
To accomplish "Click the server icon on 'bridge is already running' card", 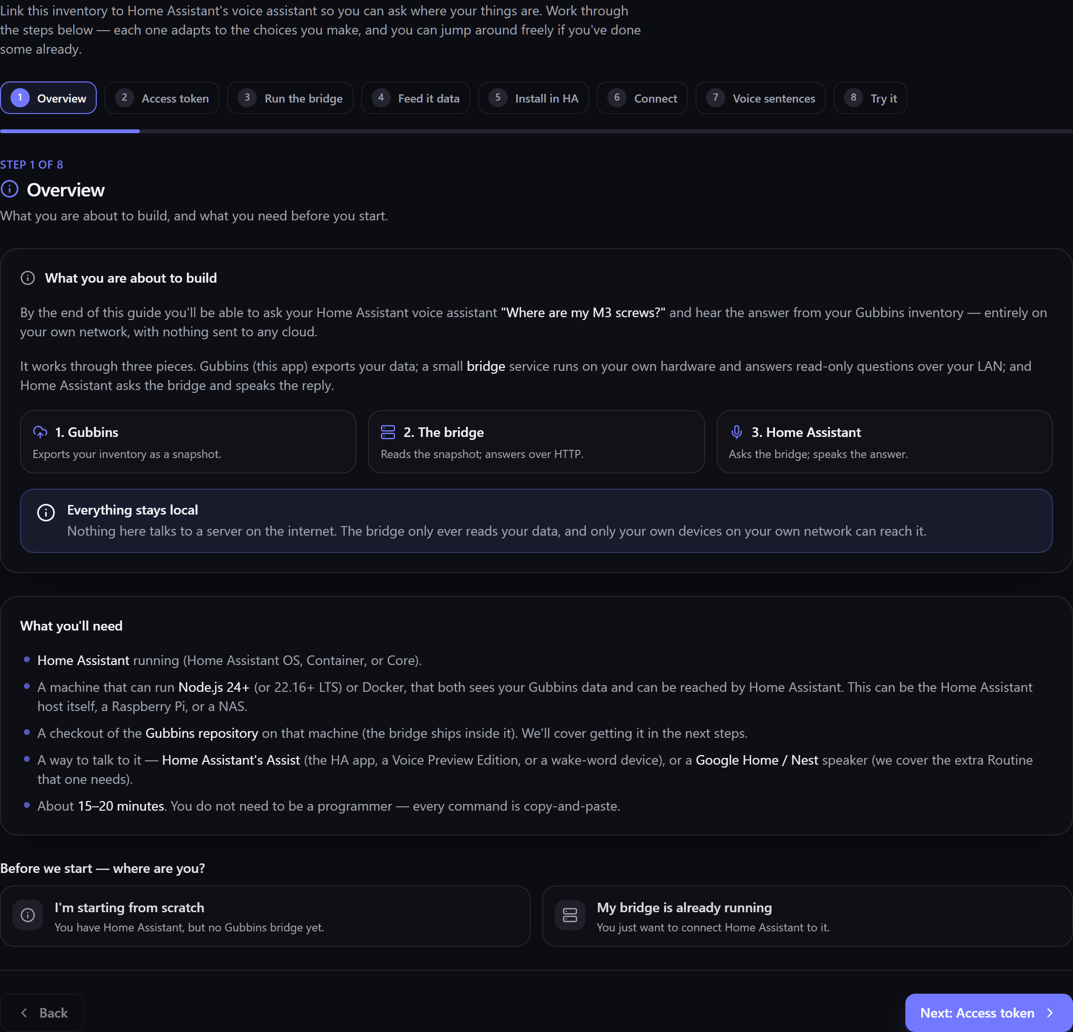I will click(570, 915).
